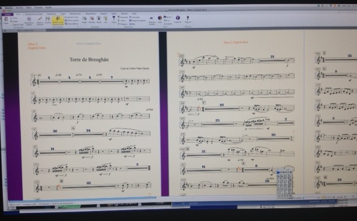The height and width of the screenshot is (221, 357).
Task: Click the Pegar (paste) clipboard icon
Action: coord(6,20)
